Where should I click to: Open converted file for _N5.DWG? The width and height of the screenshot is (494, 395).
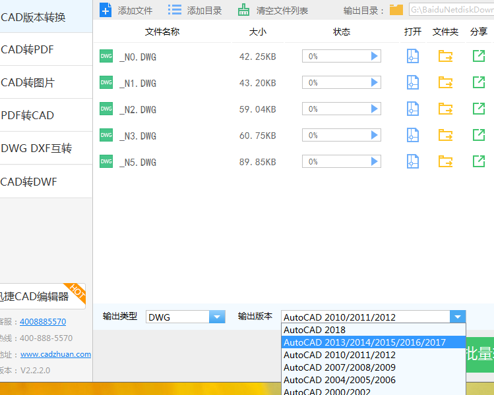[x=412, y=162]
